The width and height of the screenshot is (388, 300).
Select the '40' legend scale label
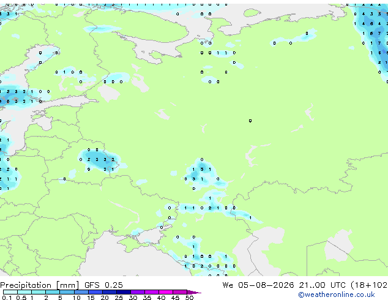pos(161,298)
